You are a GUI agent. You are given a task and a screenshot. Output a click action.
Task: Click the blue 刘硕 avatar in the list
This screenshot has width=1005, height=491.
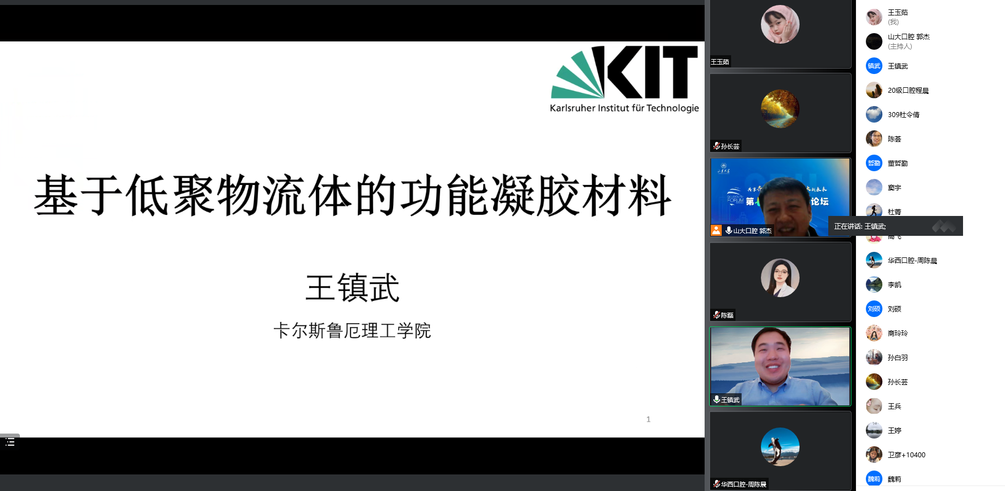point(874,309)
